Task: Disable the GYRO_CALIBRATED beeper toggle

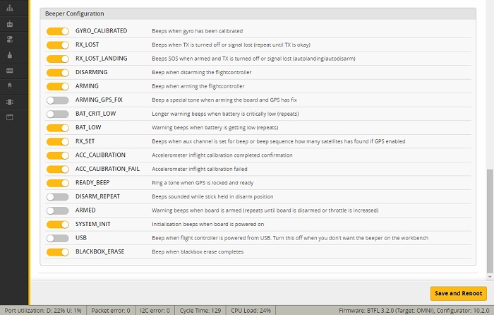Action: pos(58,31)
